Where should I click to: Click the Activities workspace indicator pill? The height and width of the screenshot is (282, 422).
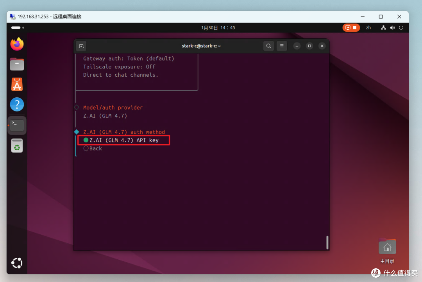tap(18, 28)
